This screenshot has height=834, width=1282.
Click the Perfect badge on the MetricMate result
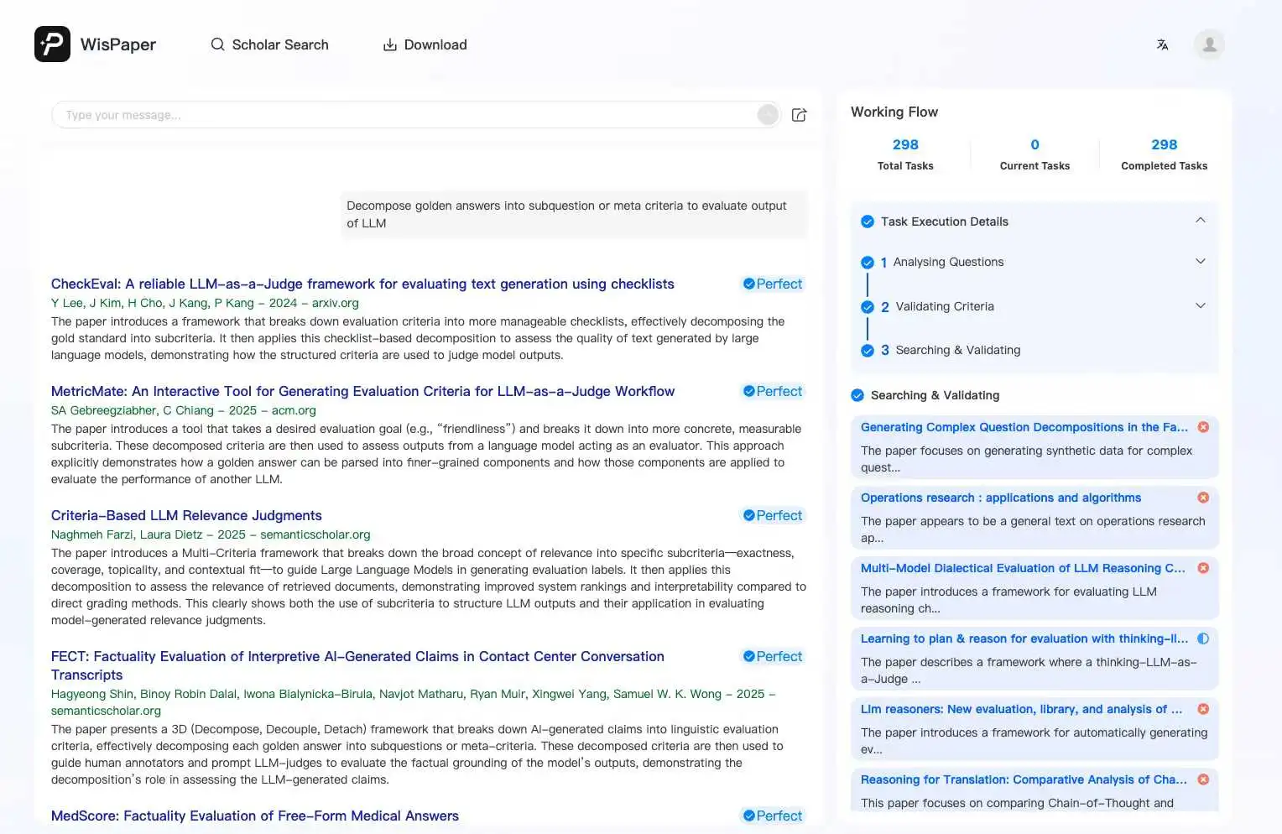[773, 391]
